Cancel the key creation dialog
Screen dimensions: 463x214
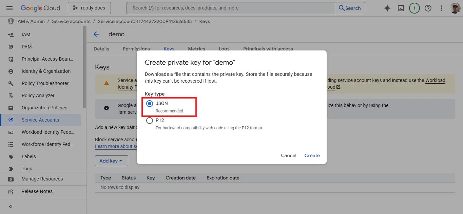288,155
